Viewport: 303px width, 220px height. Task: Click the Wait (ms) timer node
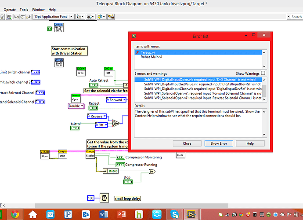point(104,198)
